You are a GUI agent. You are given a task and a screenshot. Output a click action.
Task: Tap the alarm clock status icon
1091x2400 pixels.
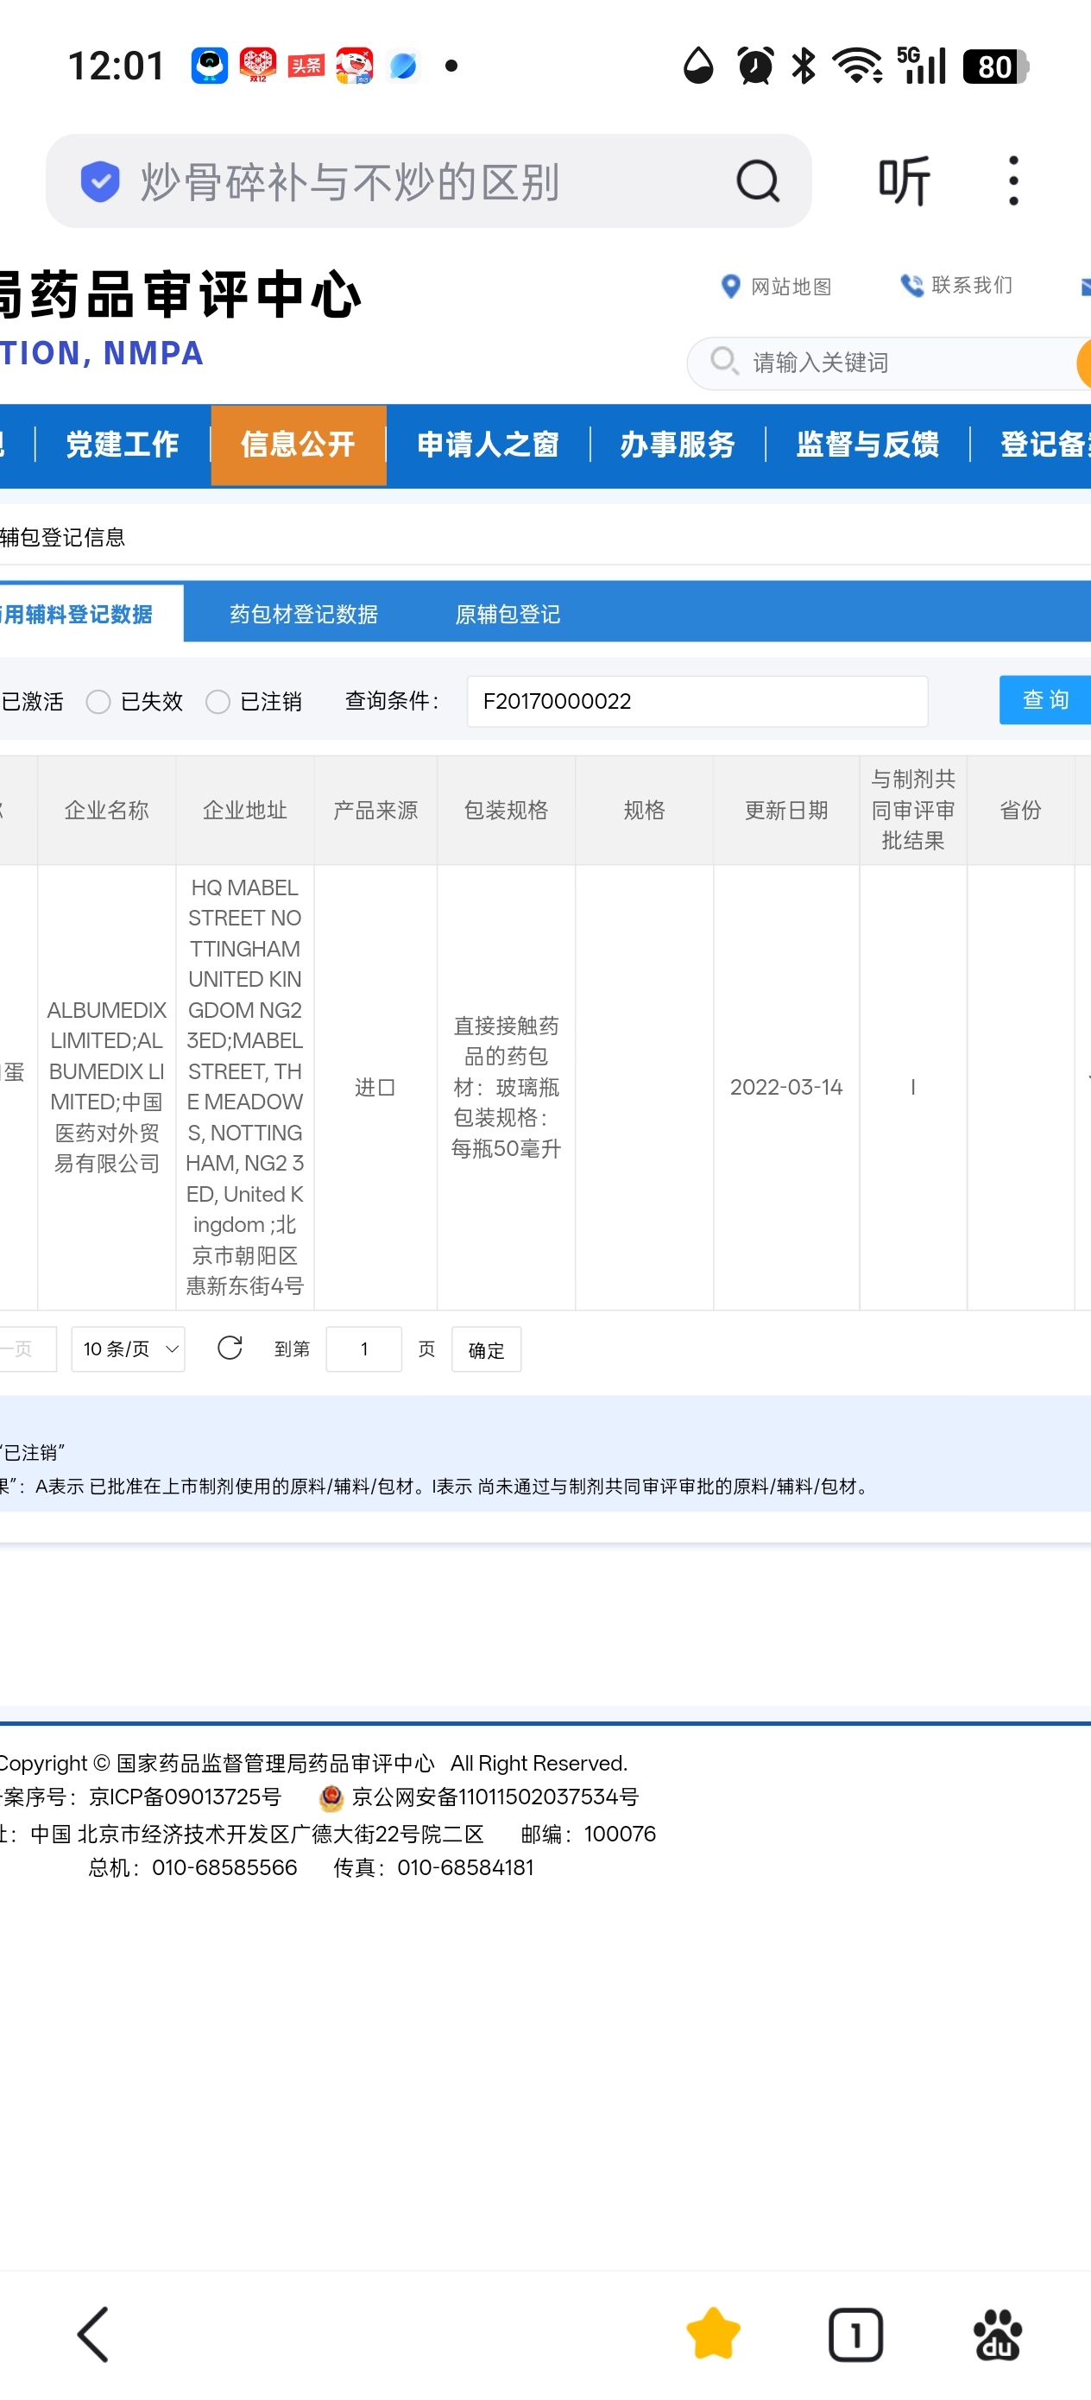coord(754,66)
